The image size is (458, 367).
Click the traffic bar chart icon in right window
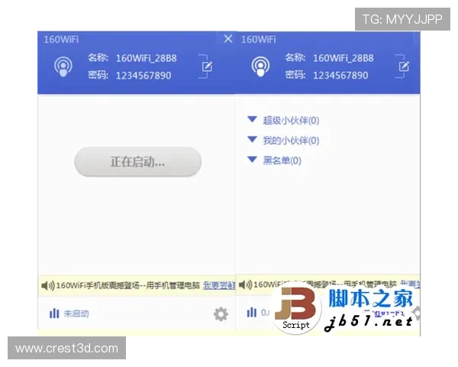point(252,312)
